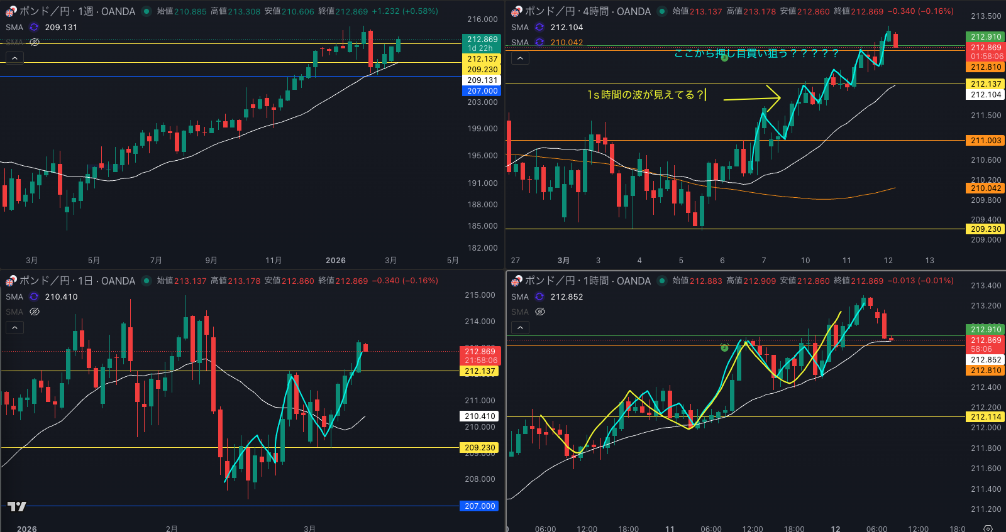Screen dimensions: 1006x532
Task: Click the yellow text note 1s時間の波が見えてる？
Action: click(x=645, y=95)
